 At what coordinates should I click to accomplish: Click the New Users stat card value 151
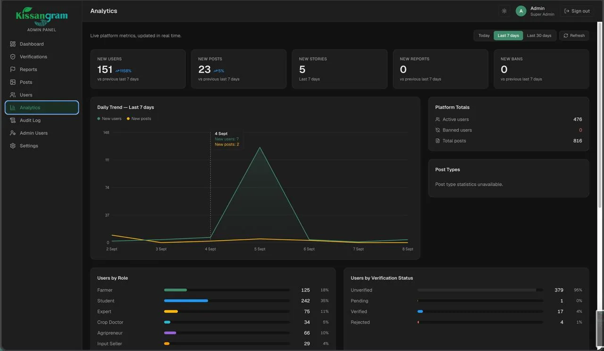(105, 69)
